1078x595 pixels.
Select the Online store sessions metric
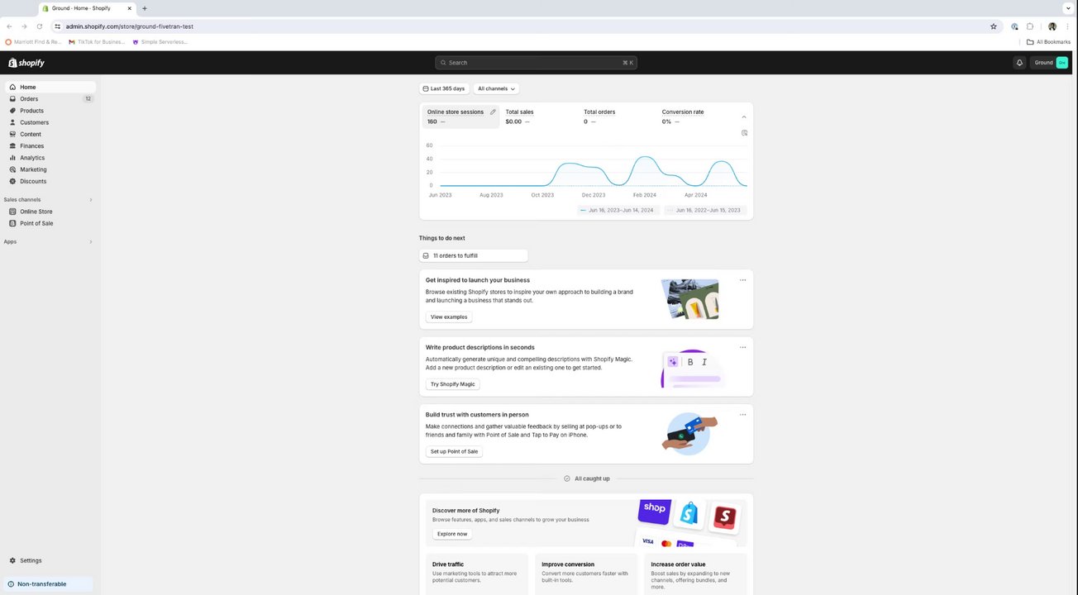pyautogui.click(x=461, y=117)
